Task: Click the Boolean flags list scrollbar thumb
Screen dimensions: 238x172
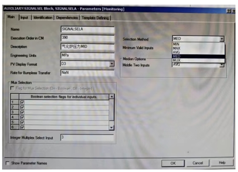Action: click(x=112, y=110)
